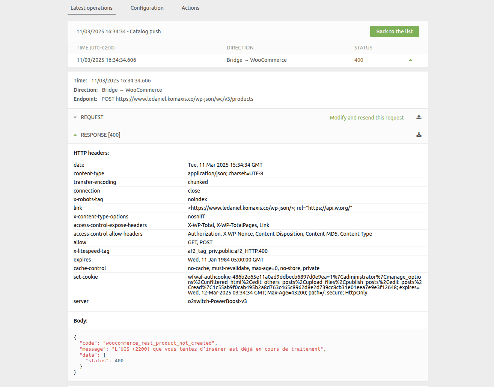Viewport: 494px width, 387px height.
Task: Select the o2switch-PowerBoost-v3 server value
Action: pos(217,301)
